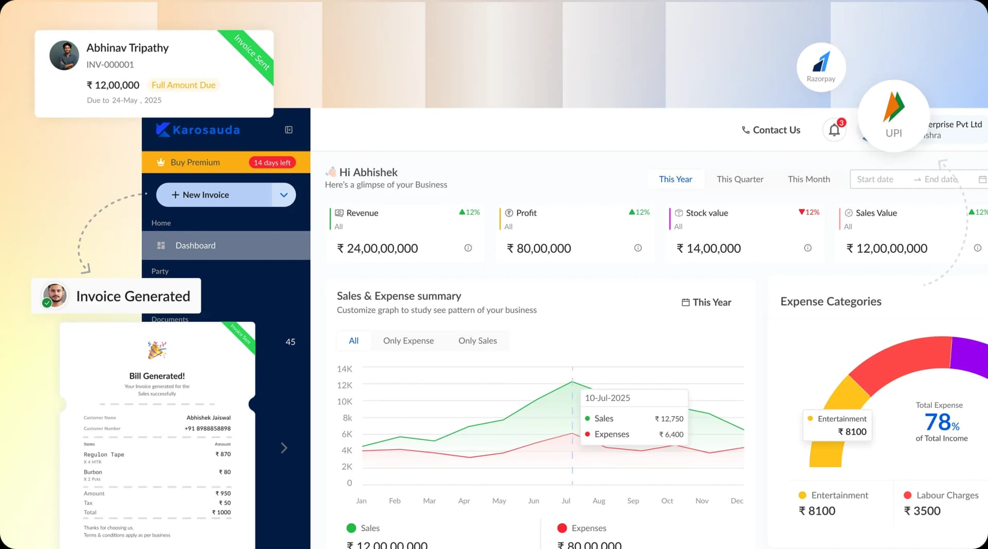Image resolution: width=988 pixels, height=549 pixels.
Task: Click the Karosauda logo in sidebar
Action: click(198, 129)
